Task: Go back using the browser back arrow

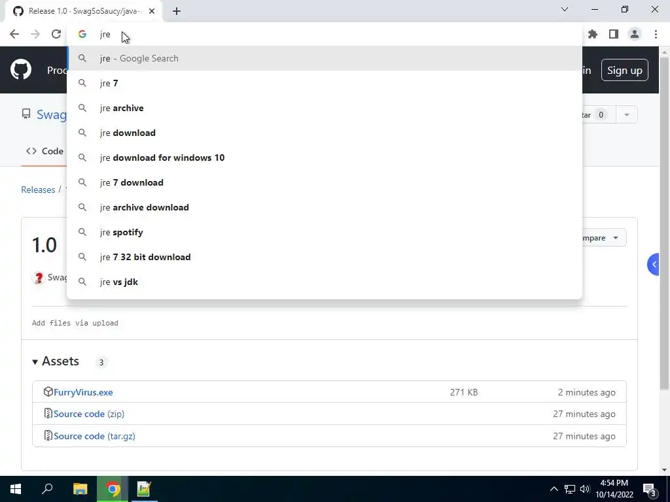Action: coord(14,34)
